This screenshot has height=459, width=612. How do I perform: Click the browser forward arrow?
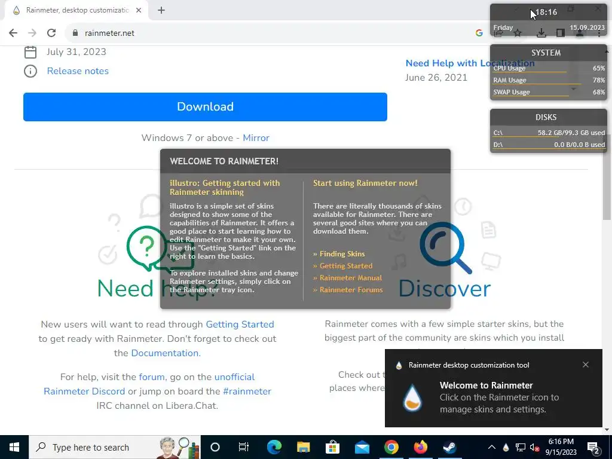coord(32,33)
